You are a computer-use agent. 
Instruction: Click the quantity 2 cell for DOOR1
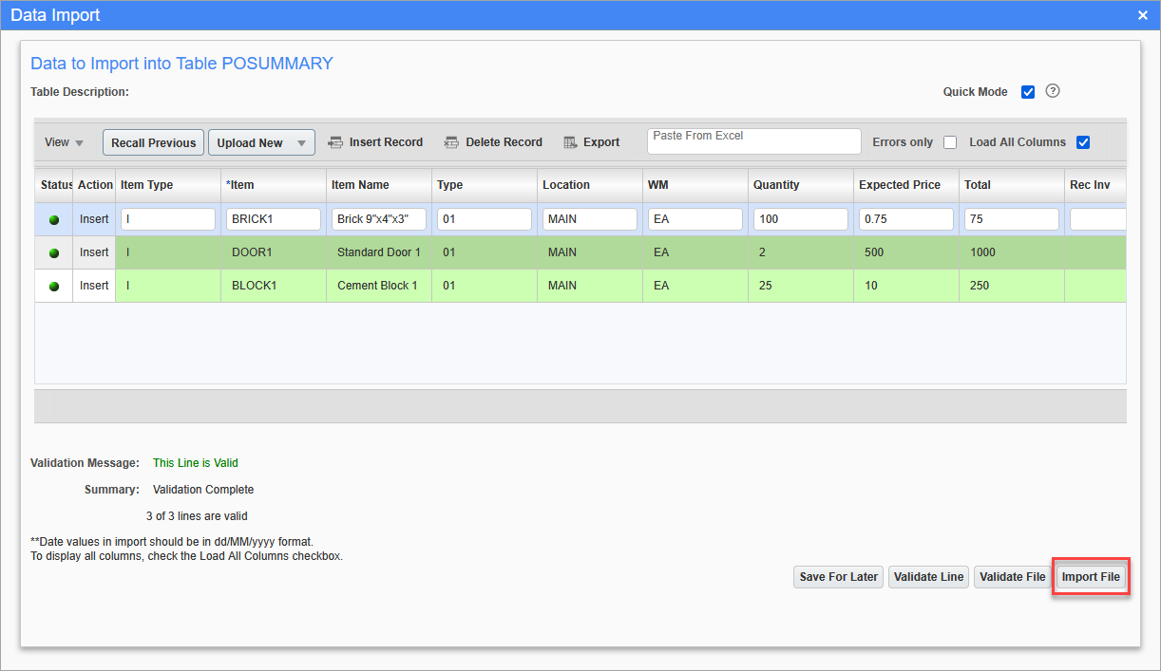801,252
